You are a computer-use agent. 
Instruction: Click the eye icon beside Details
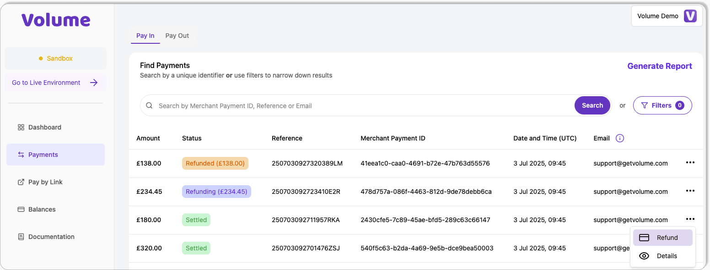pyautogui.click(x=644, y=256)
